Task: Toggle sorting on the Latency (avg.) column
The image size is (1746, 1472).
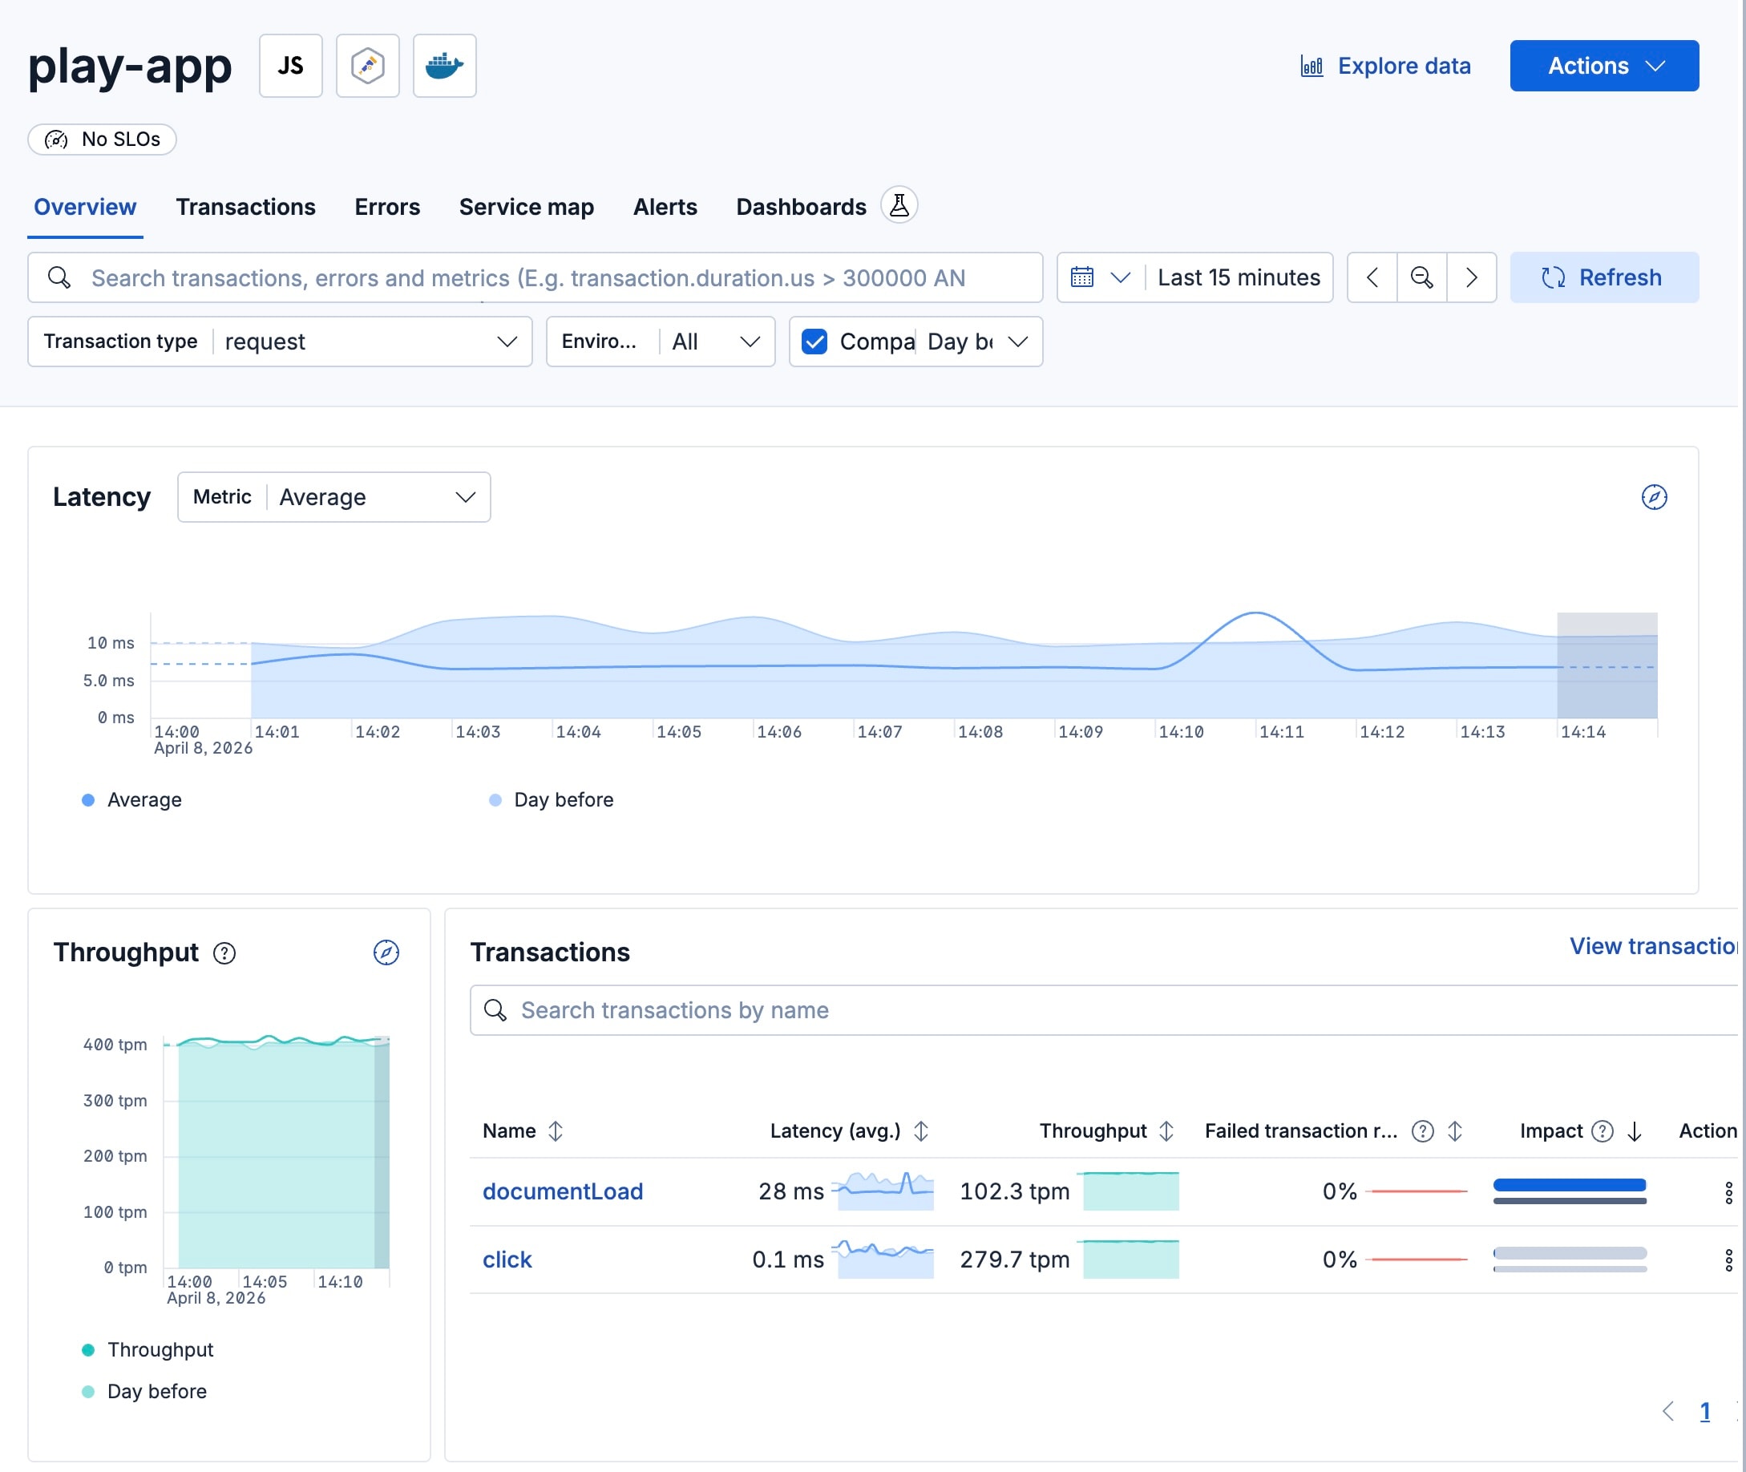Action: pyautogui.click(x=921, y=1130)
